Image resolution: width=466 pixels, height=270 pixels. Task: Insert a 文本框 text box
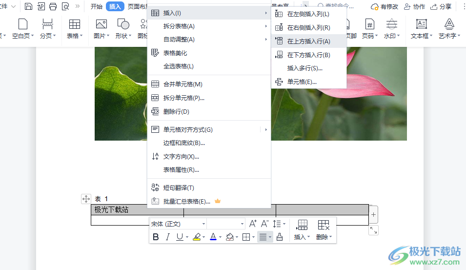421,28
